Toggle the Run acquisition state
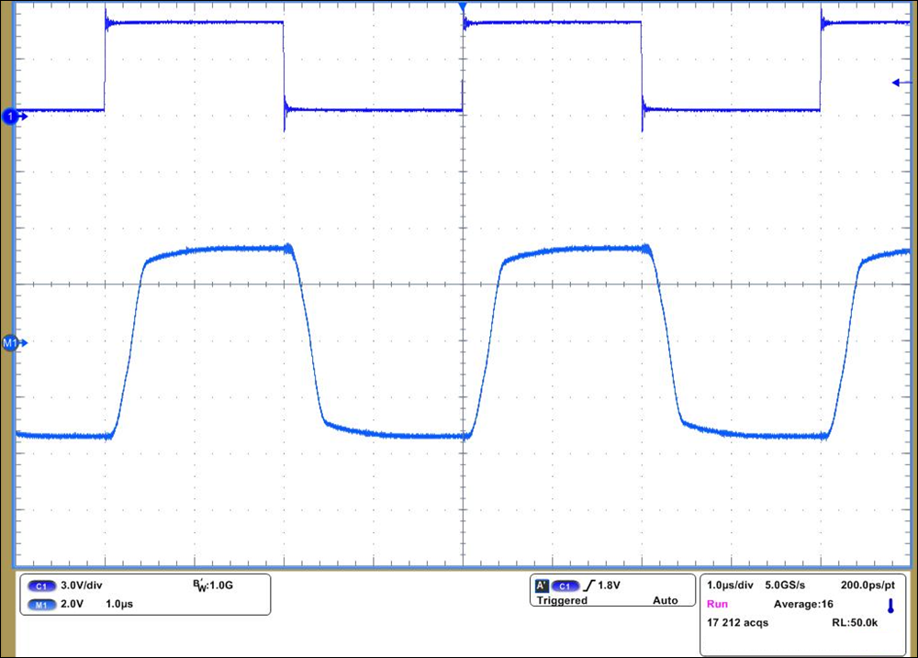 coord(719,604)
